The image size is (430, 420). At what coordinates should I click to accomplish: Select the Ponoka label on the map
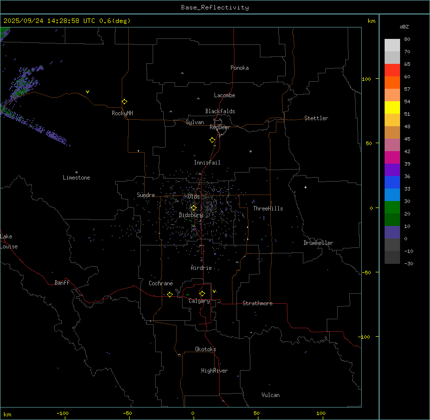pyautogui.click(x=239, y=68)
